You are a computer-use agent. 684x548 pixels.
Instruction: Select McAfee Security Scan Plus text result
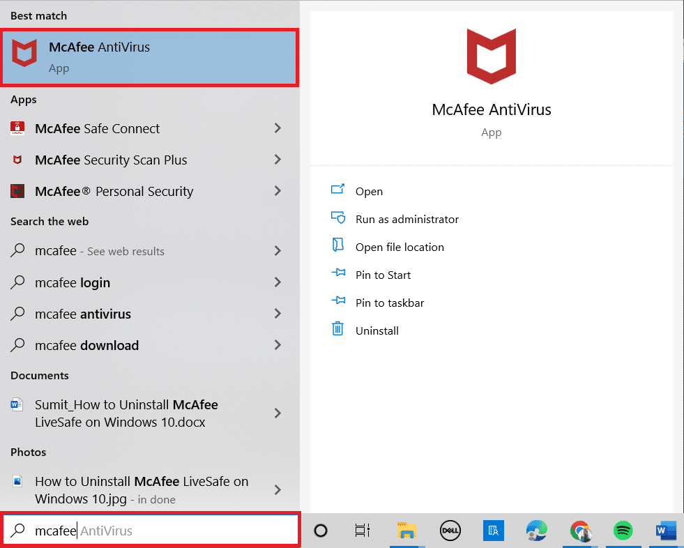(111, 160)
